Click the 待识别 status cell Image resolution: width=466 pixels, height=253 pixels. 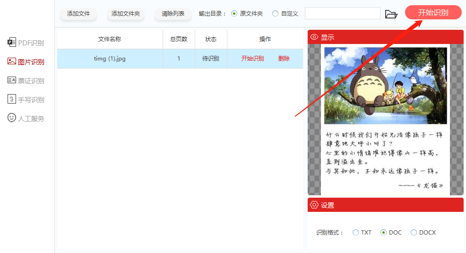(211, 59)
